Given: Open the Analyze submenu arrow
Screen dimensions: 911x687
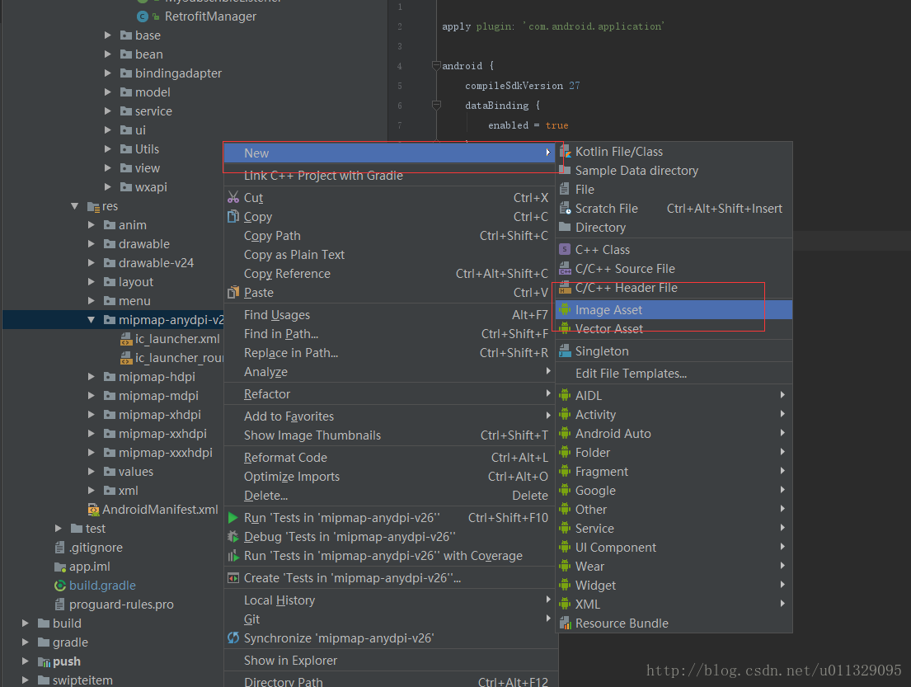Looking at the screenshot, I should pyautogui.click(x=548, y=371).
